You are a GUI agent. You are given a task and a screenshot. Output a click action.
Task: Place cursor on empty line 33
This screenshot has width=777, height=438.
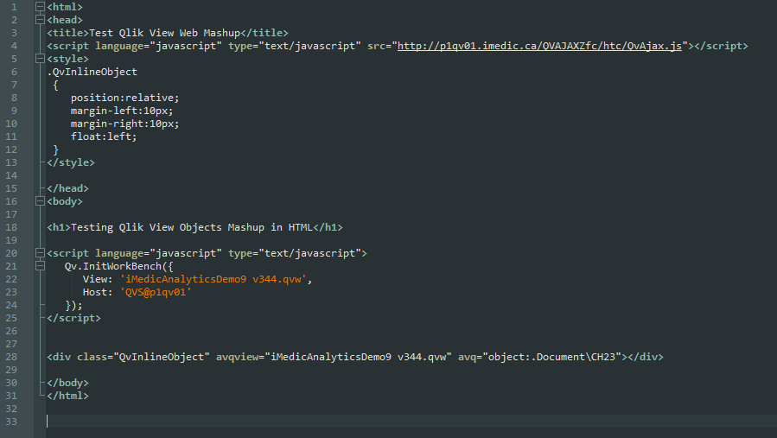(411, 422)
